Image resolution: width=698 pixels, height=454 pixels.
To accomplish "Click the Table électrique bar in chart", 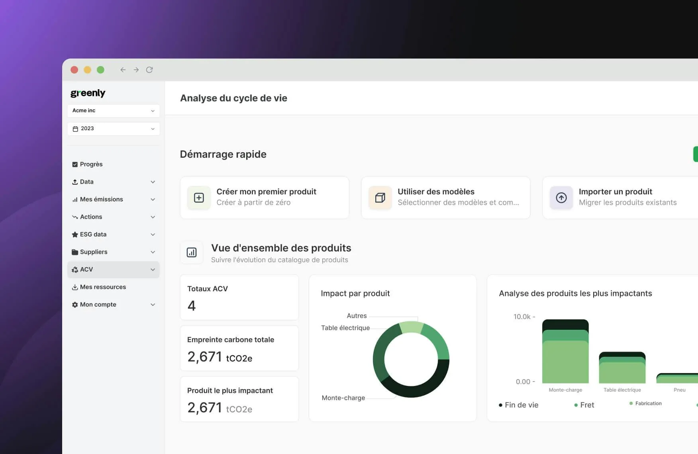I will click(x=622, y=367).
